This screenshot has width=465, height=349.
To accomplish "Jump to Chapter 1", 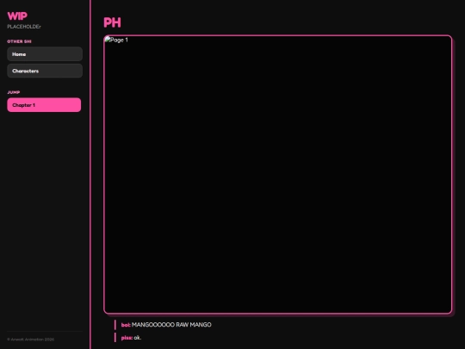I will 44,105.
